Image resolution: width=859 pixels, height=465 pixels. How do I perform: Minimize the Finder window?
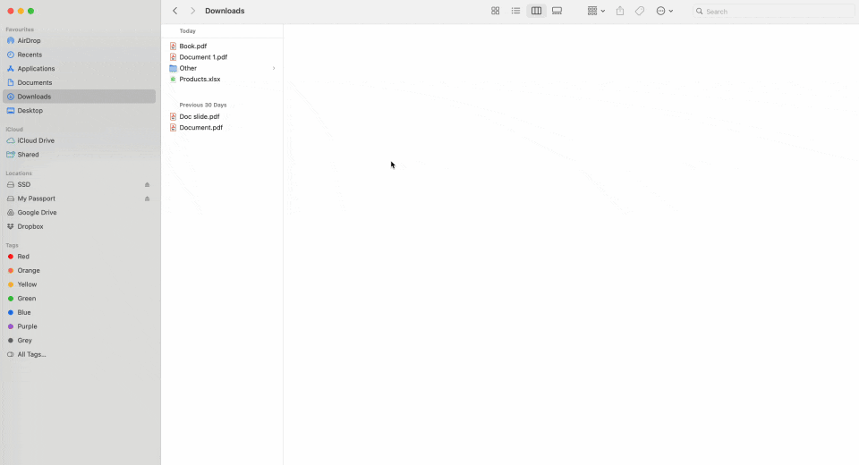click(x=21, y=11)
